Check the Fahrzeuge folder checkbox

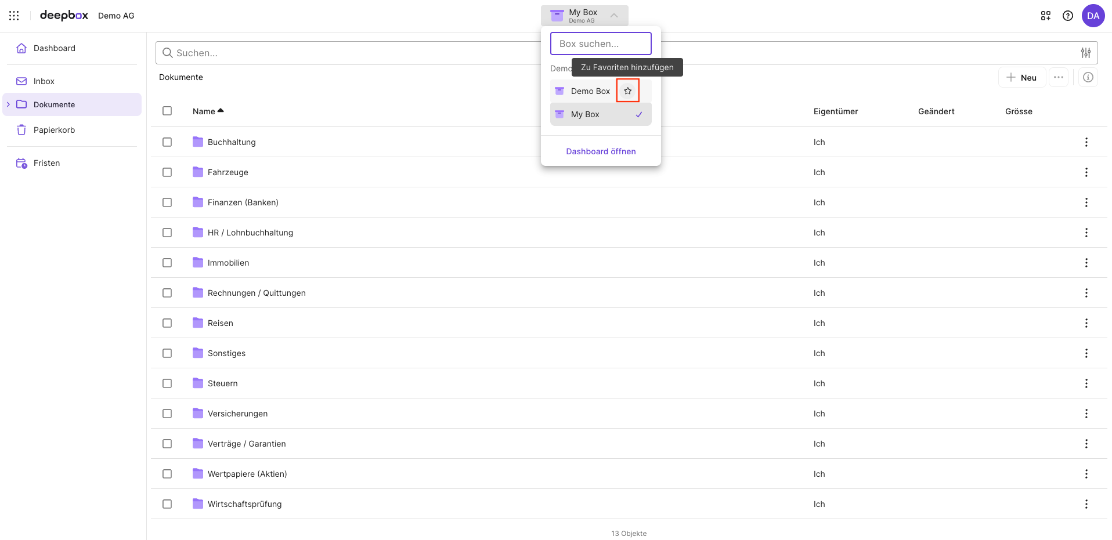pos(167,172)
